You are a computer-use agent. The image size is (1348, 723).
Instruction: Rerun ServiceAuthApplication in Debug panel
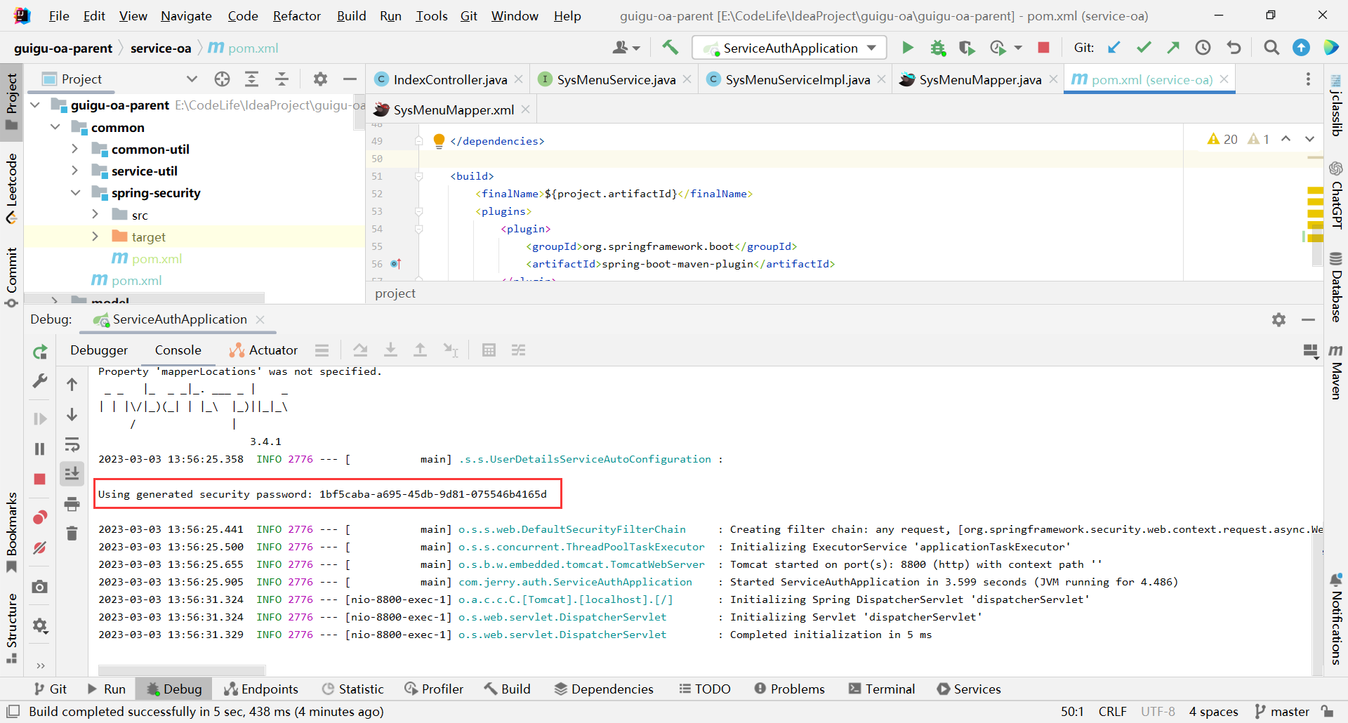click(x=40, y=352)
